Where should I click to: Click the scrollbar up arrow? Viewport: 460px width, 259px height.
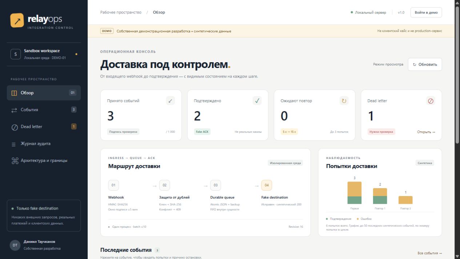point(457,2)
